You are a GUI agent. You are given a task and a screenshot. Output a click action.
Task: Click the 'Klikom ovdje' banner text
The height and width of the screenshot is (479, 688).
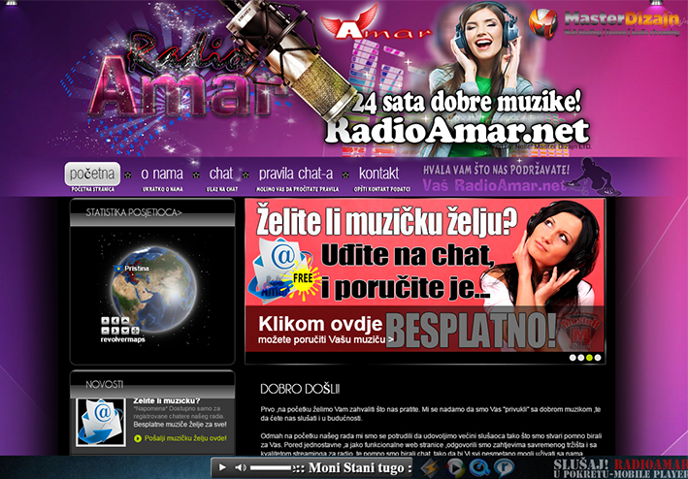[x=303, y=327]
